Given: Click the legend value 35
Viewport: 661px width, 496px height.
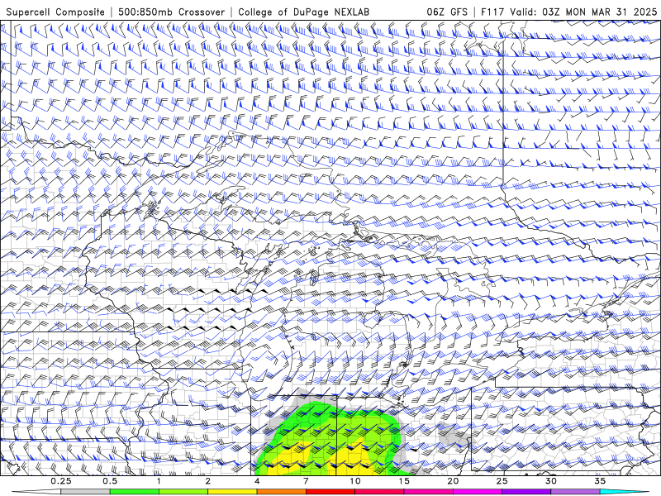Looking at the screenshot, I should pos(600,481).
